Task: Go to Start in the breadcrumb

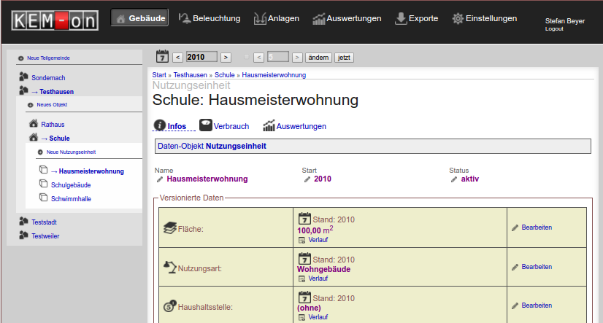Action: coord(159,75)
